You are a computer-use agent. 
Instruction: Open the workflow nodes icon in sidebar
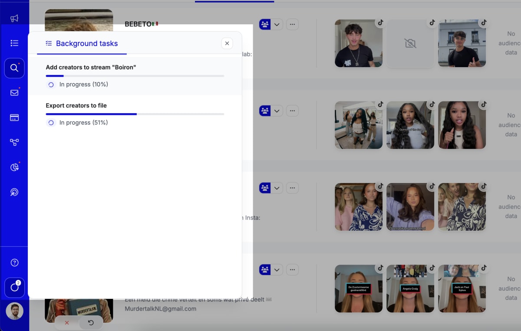click(x=14, y=142)
